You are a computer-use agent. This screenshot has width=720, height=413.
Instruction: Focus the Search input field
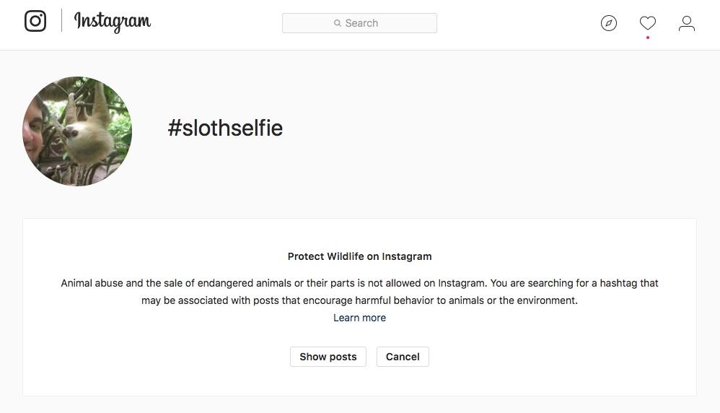pyautogui.click(x=359, y=23)
